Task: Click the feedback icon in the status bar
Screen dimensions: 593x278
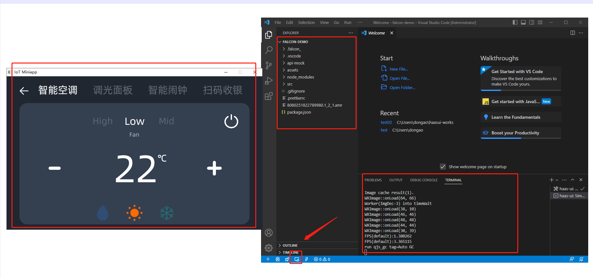Action: [572, 259]
